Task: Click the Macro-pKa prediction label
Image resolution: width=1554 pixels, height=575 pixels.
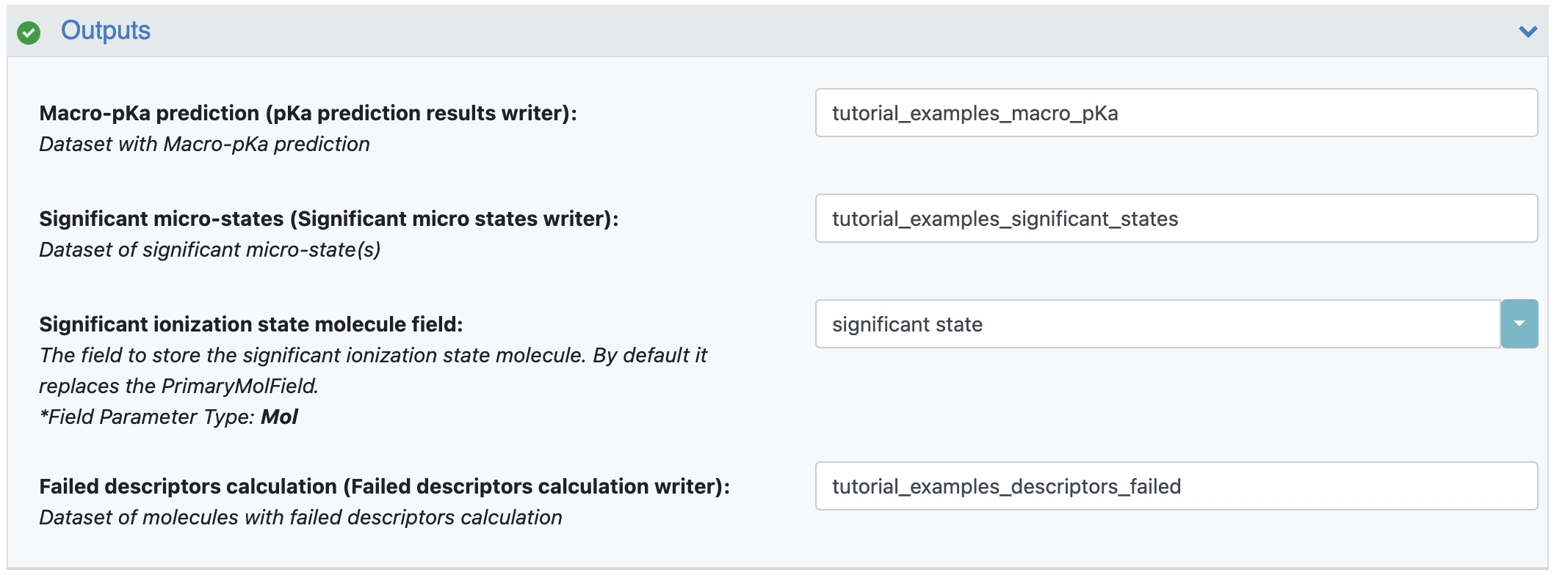Action: coord(308,113)
